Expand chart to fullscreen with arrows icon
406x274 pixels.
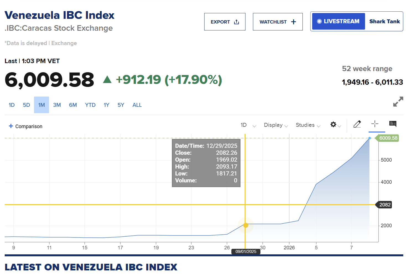pos(398,102)
